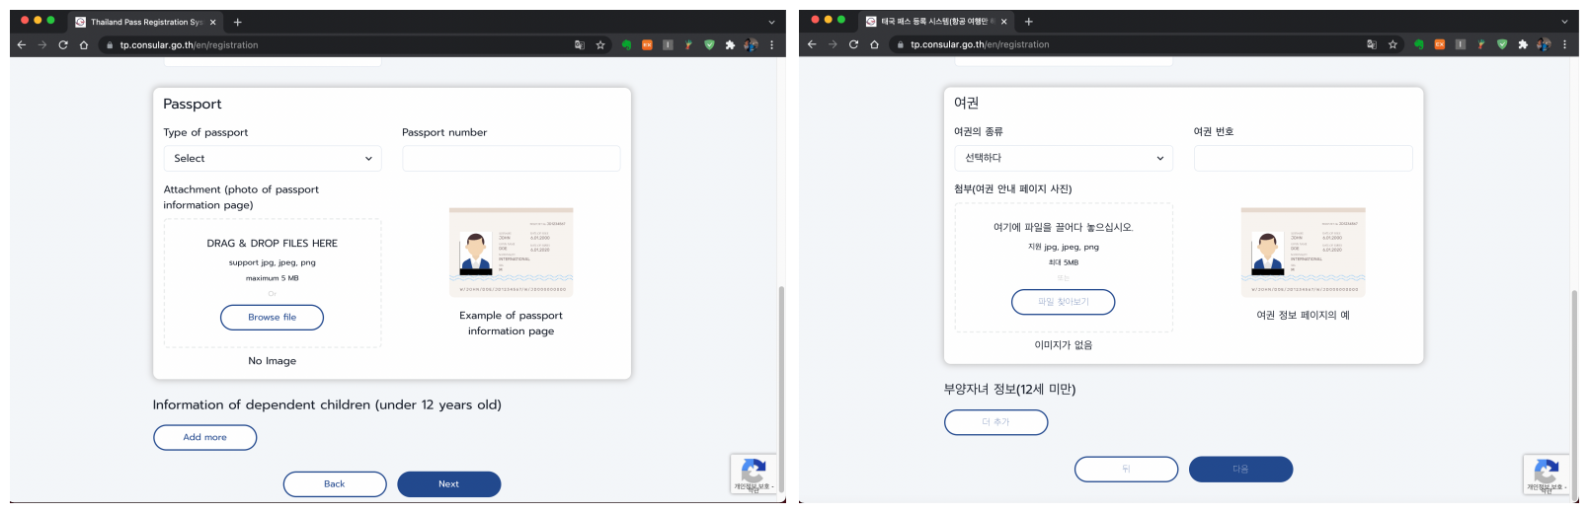Screen dimensions: 1589x513
Task: Click the 뒤 back button in Korean form
Action: pyautogui.click(x=1127, y=470)
